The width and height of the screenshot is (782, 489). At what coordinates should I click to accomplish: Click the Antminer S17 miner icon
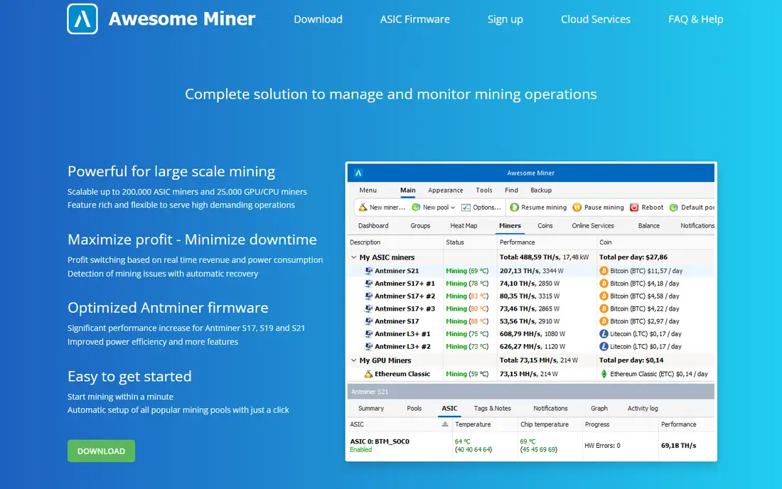368,321
